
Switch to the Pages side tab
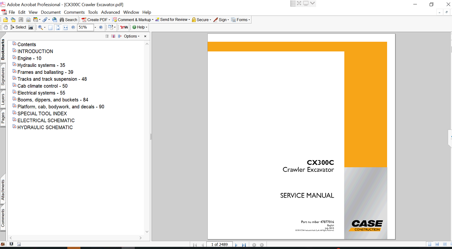pos(3,118)
